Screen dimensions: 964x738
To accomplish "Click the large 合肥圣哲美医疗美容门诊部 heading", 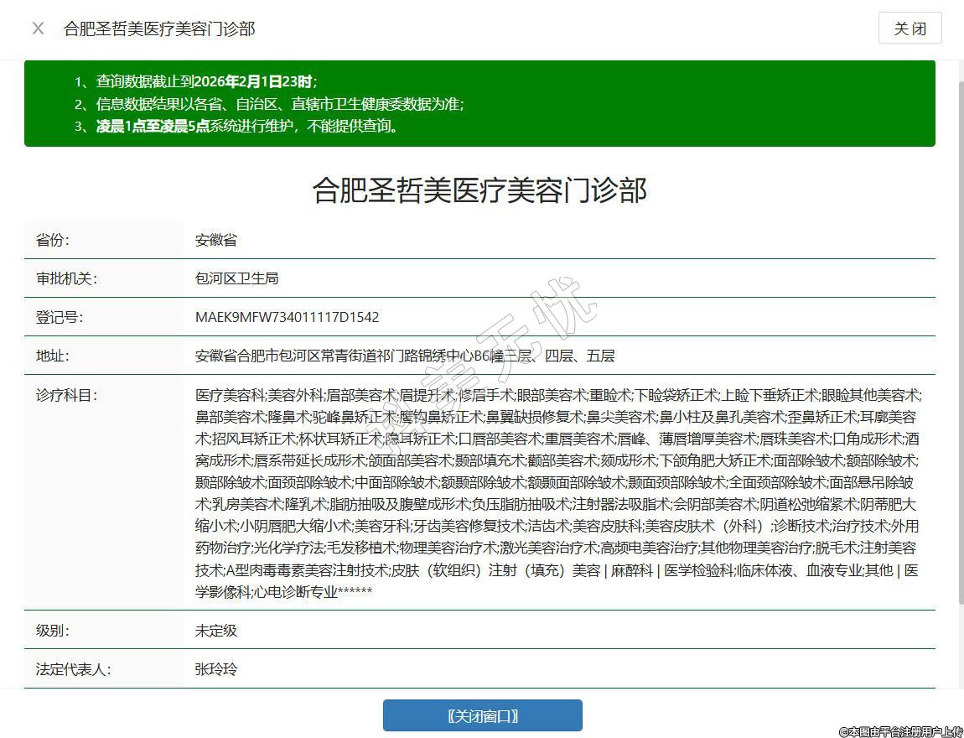I will [x=479, y=190].
